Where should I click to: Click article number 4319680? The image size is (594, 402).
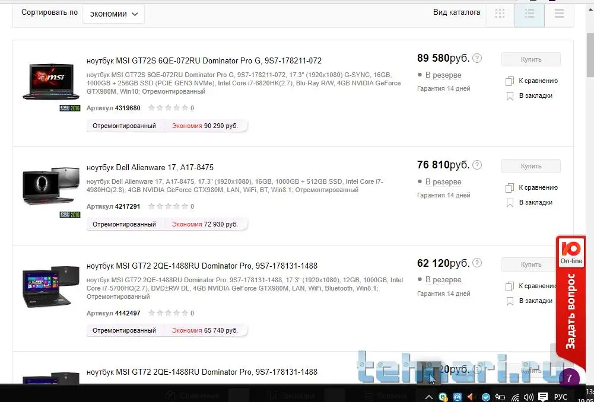[128, 108]
